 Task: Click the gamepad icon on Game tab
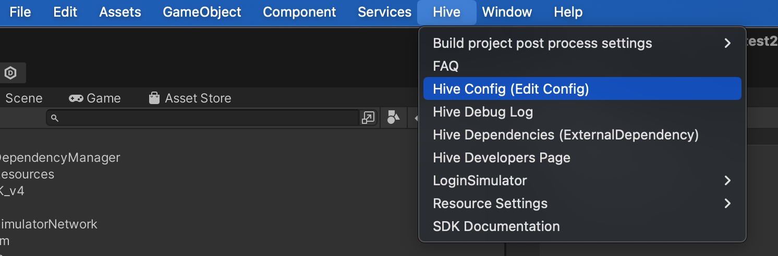[x=76, y=98]
